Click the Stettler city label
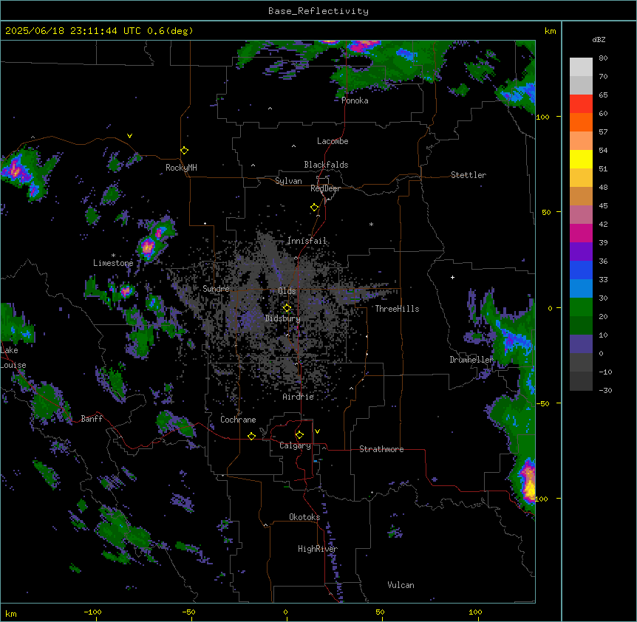 coord(469,175)
